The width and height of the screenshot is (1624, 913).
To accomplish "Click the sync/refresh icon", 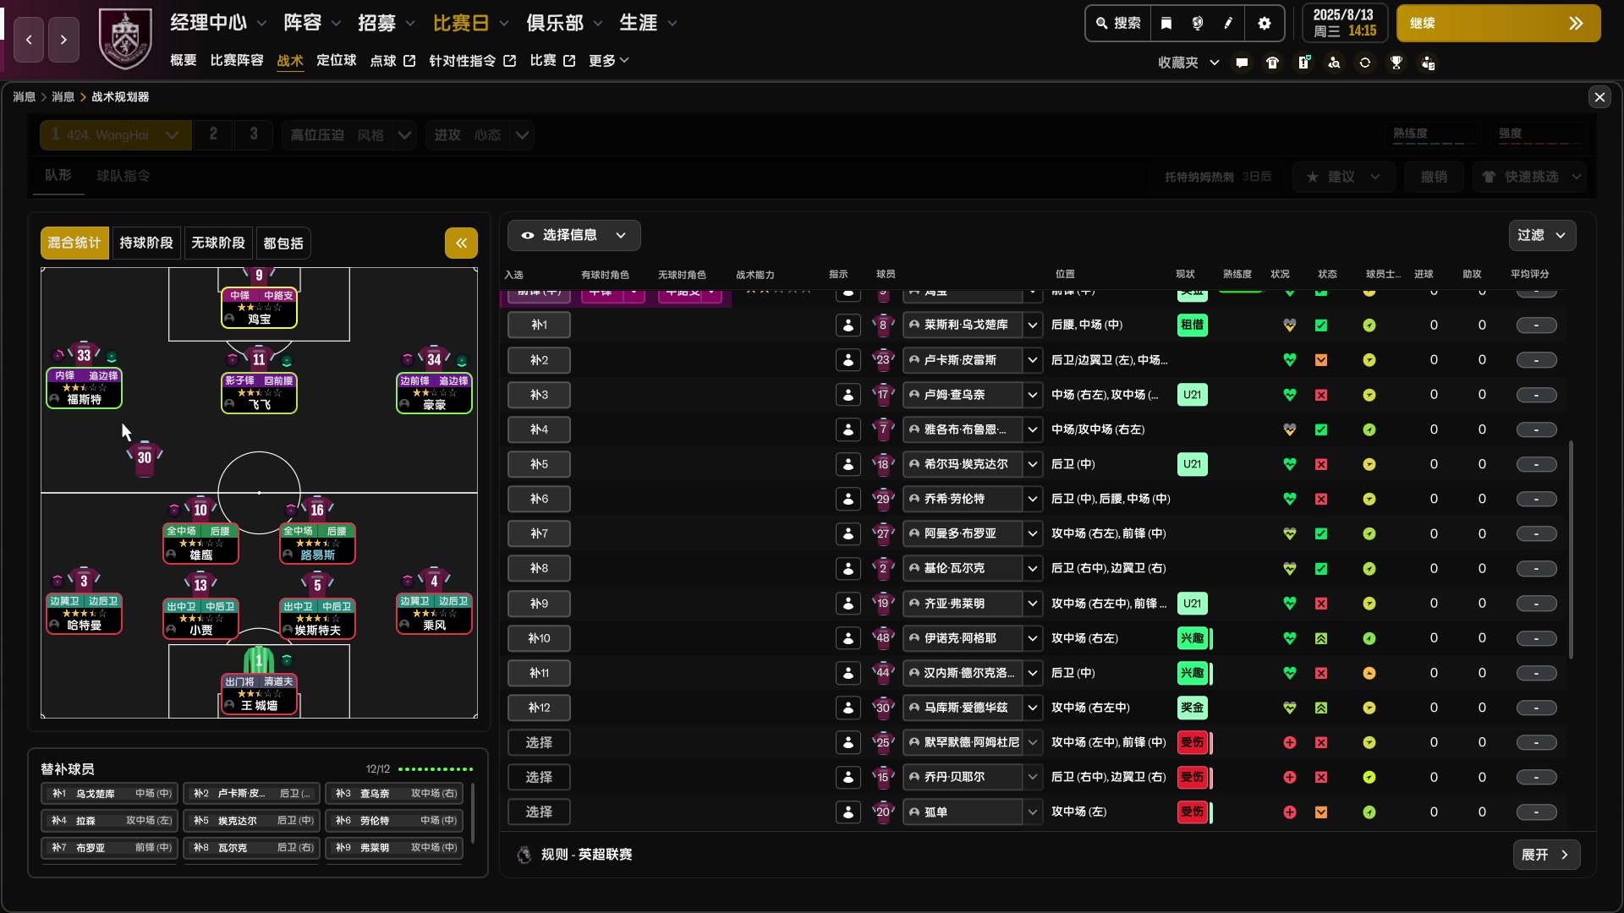I will point(1366,63).
